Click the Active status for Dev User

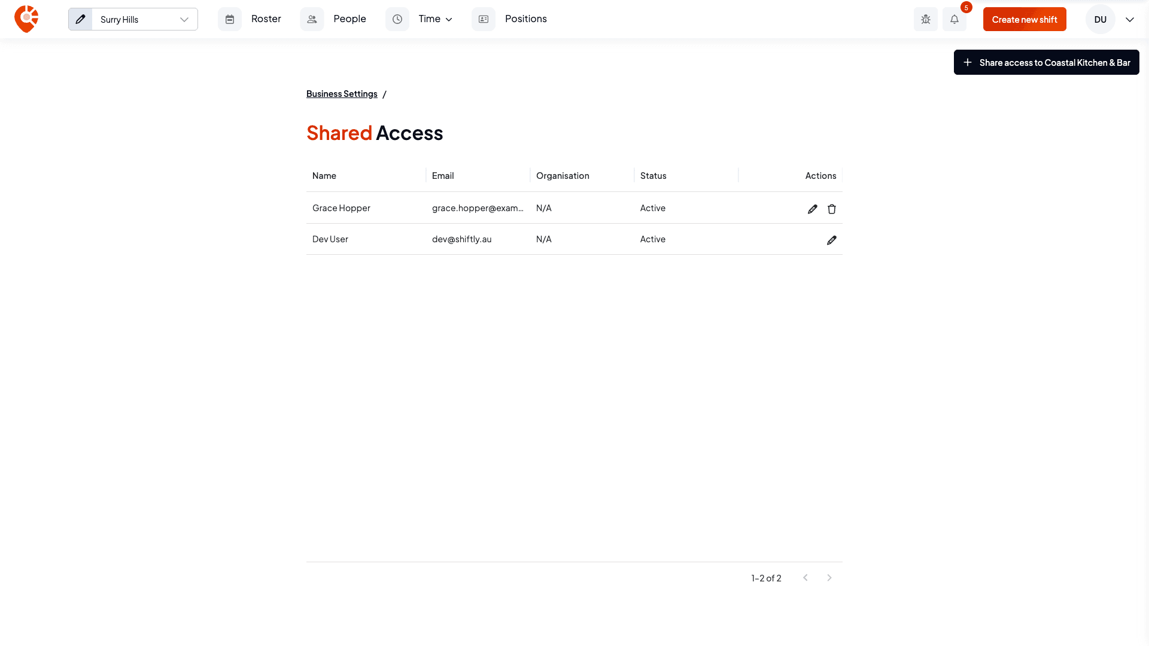point(653,239)
